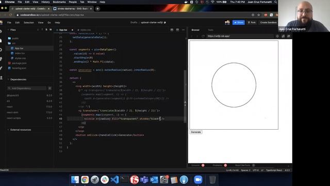Click the upbeat-clarke sandbox title in the header
The width and height of the screenshot is (330, 186).
[152, 22]
